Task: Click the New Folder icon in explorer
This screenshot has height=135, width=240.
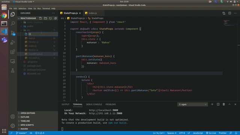Action: coord(45,18)
